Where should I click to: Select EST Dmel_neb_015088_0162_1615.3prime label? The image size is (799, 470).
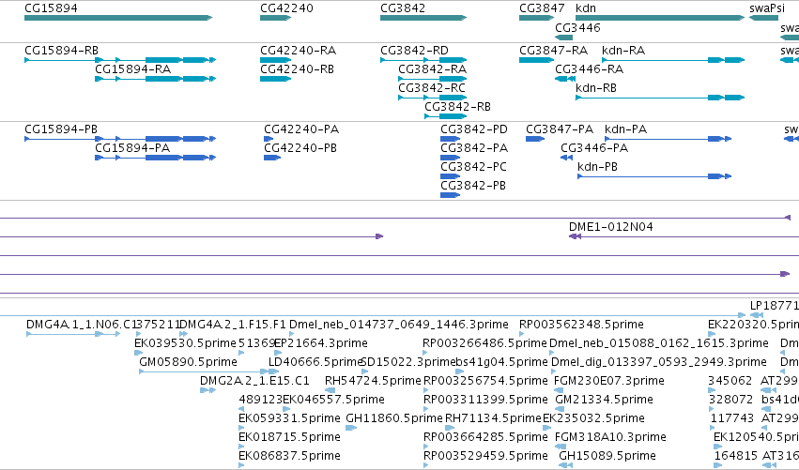tap(659, 343)
